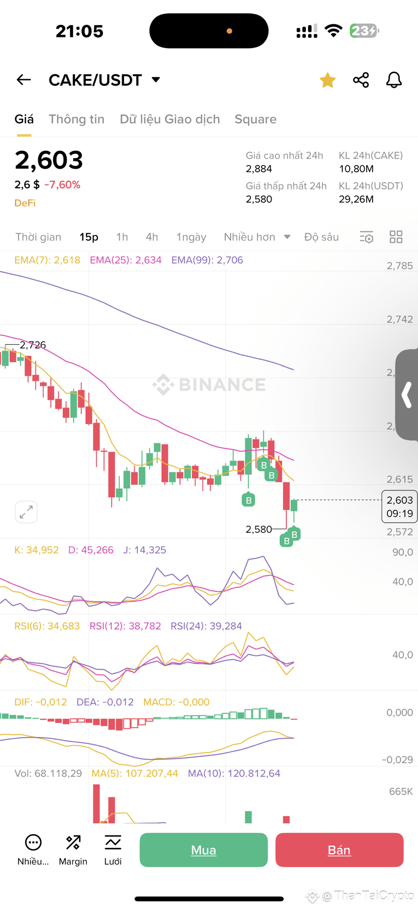
Task: Tap the DeFi category tag
Action: click(25, 203)
